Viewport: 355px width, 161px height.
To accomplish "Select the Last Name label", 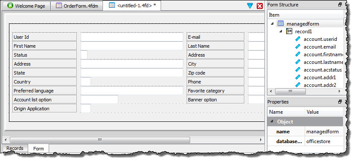I will tap(215, 46).
